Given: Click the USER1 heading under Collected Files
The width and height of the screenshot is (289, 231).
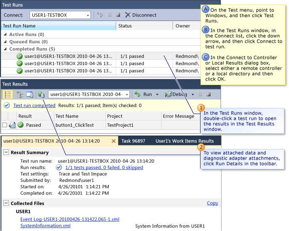Looking at the screenshot, I should click(x=23, y=211).
